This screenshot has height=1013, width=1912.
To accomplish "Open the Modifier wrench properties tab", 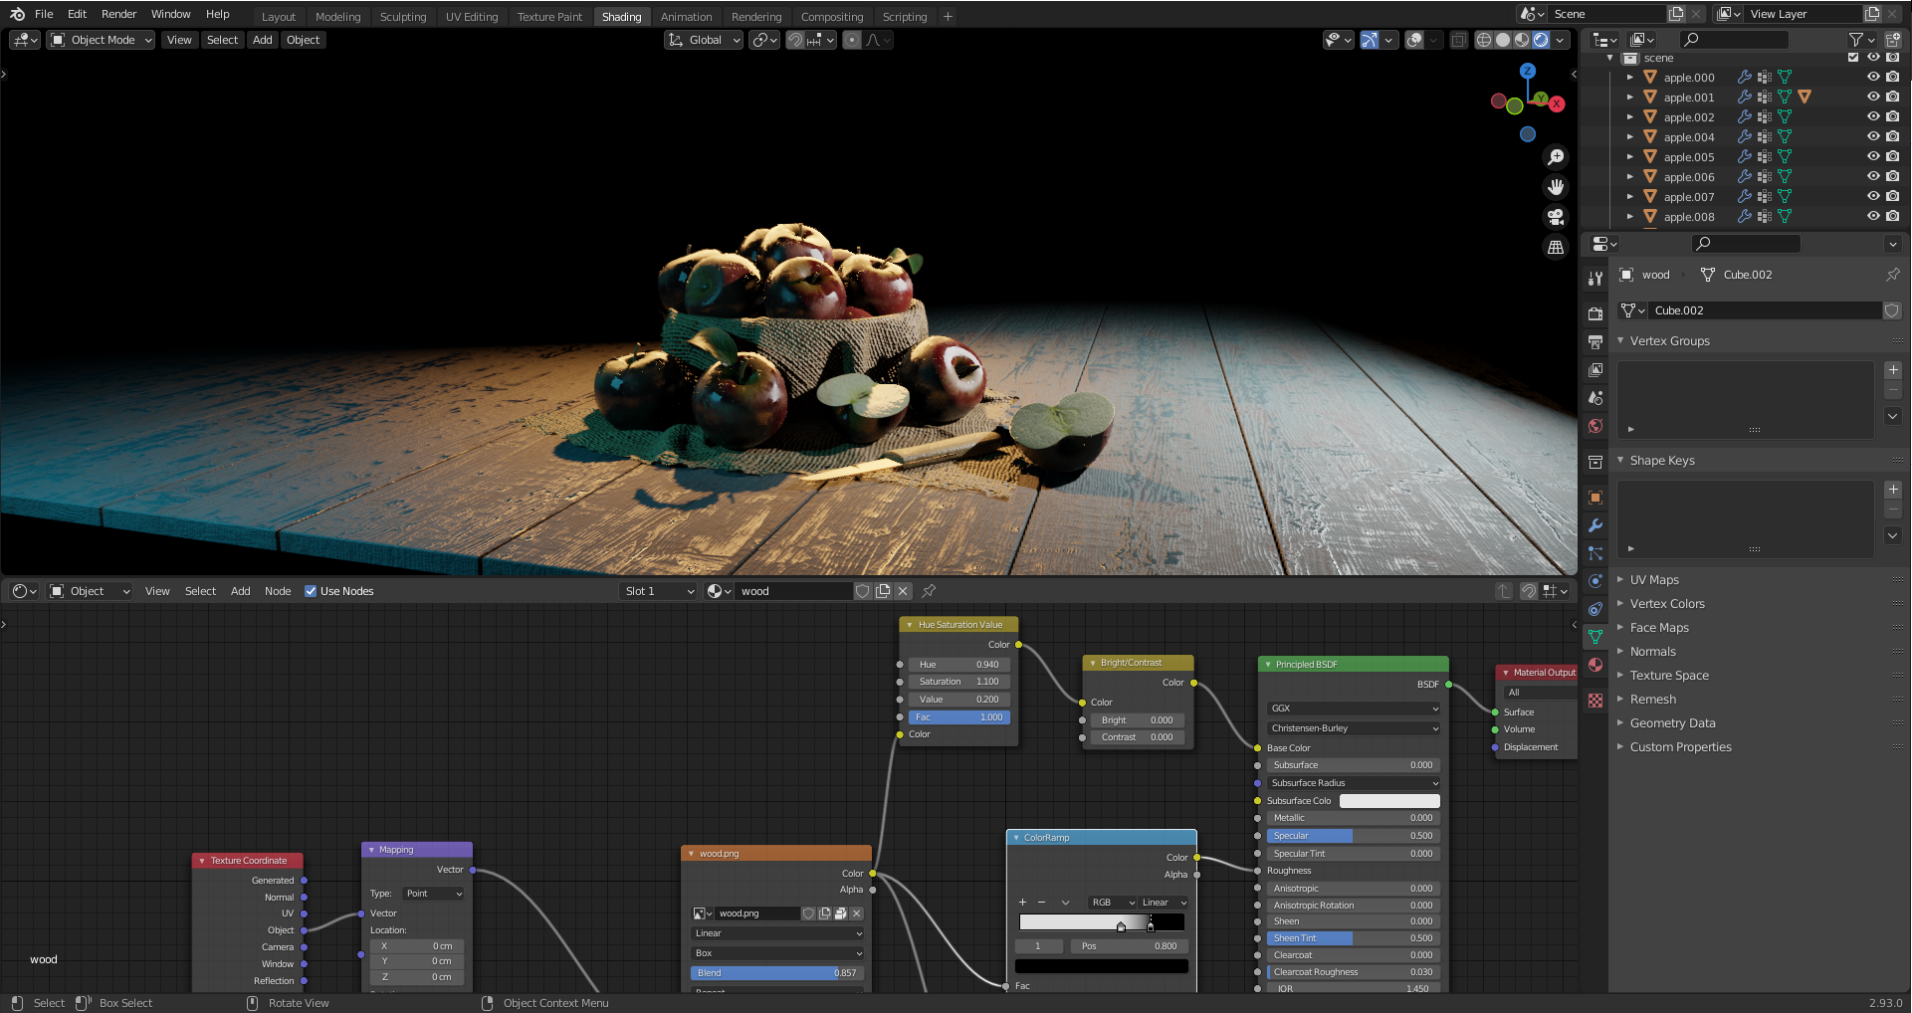I will pos(1595,525).
